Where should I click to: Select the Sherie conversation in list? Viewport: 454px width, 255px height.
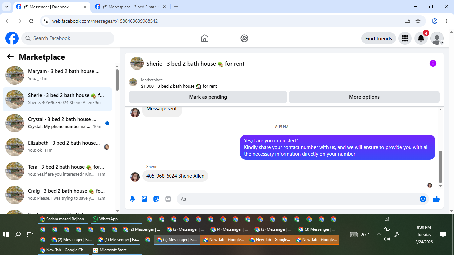point(57,99)
